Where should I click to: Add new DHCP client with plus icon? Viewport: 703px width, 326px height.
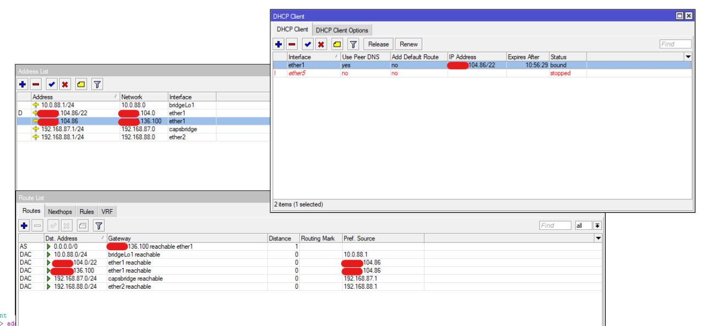tap(278, 44)
